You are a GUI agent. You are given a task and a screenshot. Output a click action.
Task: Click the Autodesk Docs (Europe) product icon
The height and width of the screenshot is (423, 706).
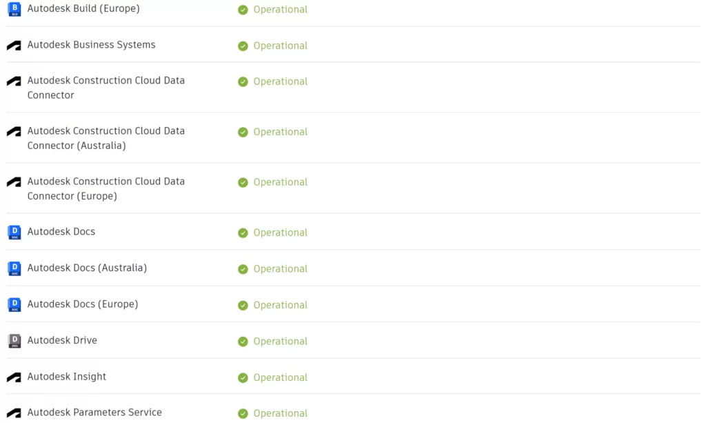[x=14, y=304]
